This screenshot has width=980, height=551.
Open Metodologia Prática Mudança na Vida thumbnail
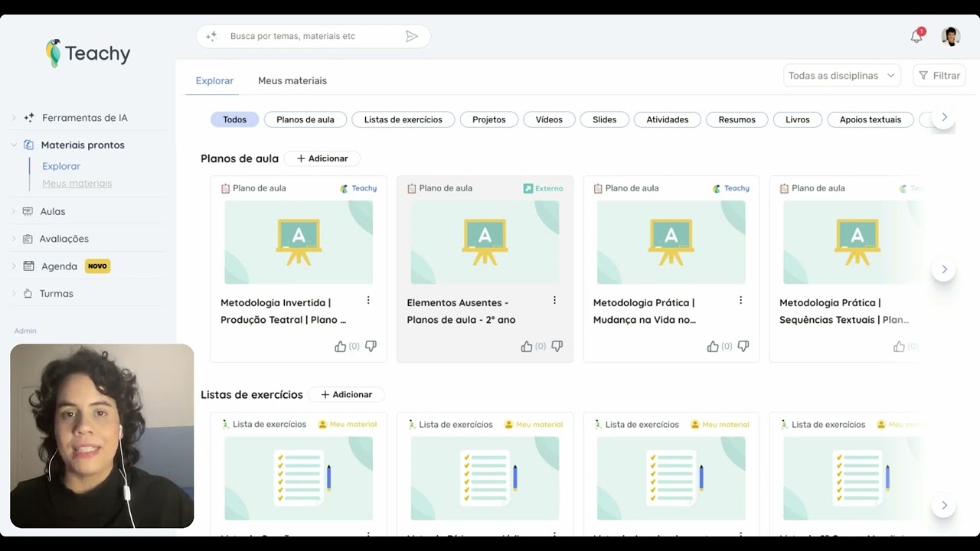point(671,242)
